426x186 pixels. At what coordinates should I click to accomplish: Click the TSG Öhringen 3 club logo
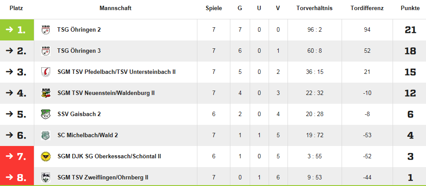click(45, 51)
